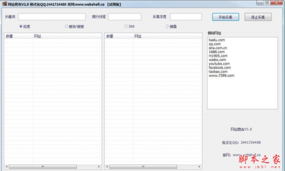This screenshot has height=171, width=285.
Task: Click right table horizontal scrollbar thumb
Action: [143, 166]
